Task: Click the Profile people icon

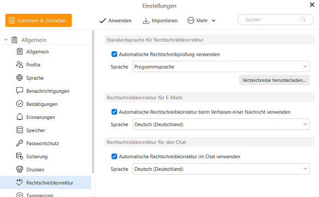Action: coord(20,64)
